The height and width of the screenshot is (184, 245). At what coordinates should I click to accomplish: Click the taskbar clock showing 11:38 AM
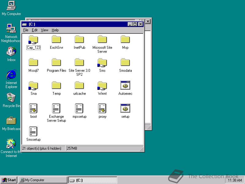235,180
